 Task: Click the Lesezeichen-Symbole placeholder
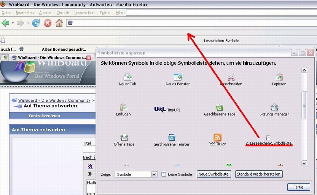point(221,41)
